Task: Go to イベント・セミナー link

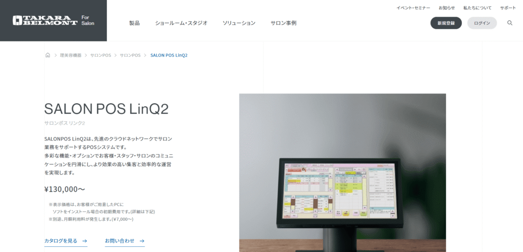Action: coord(413,8)
